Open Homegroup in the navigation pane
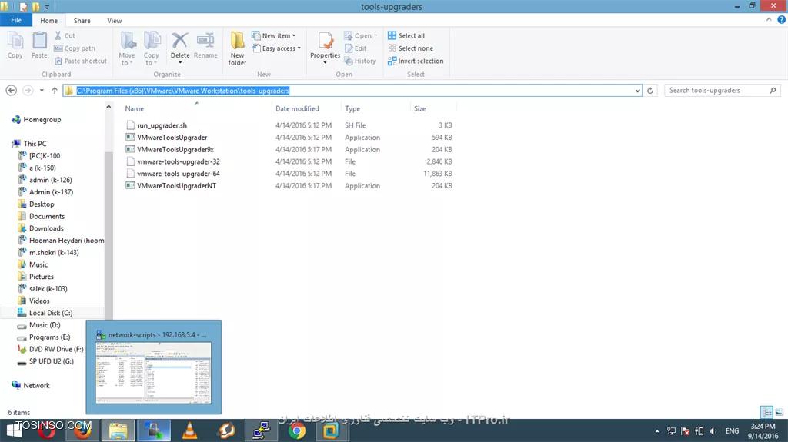788x442 pixels. point(36,120)
